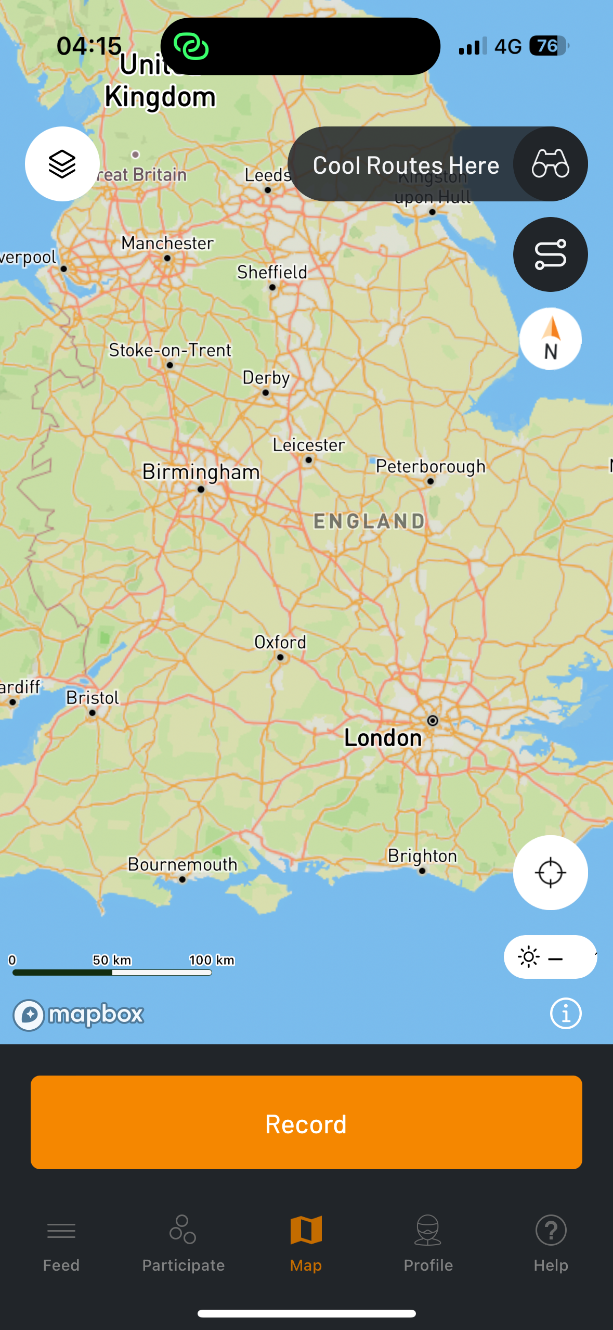Open the route planner icon

550,254
